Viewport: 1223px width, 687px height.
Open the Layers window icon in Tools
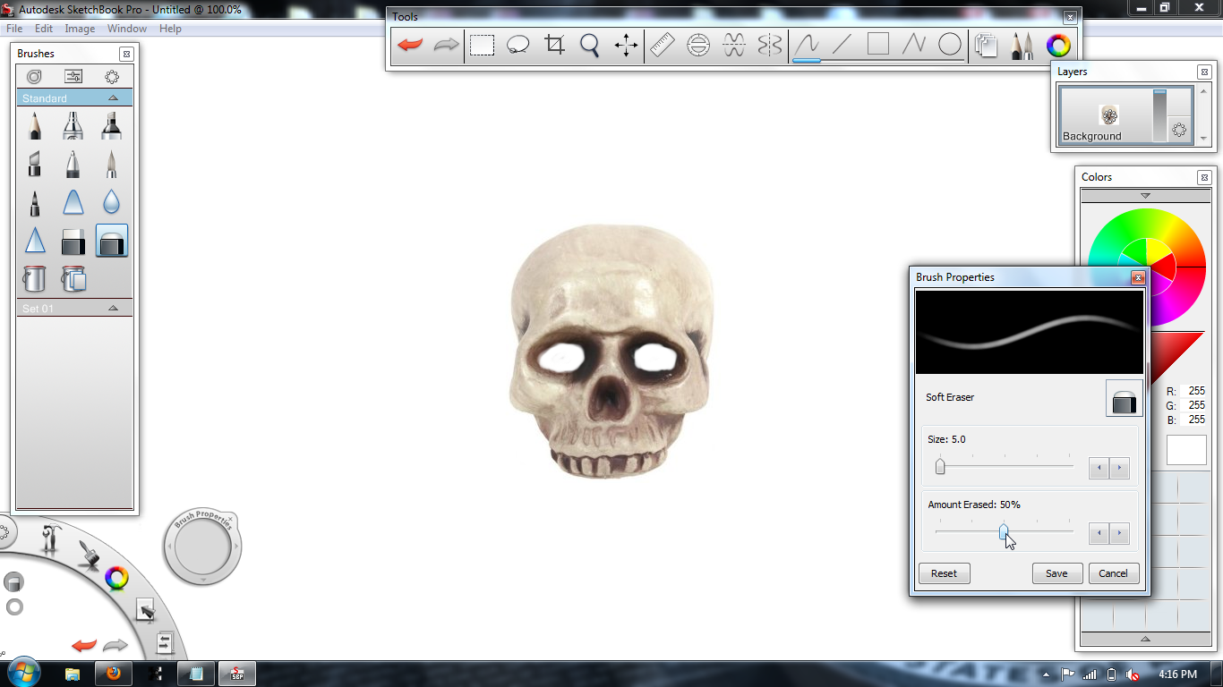987,46
